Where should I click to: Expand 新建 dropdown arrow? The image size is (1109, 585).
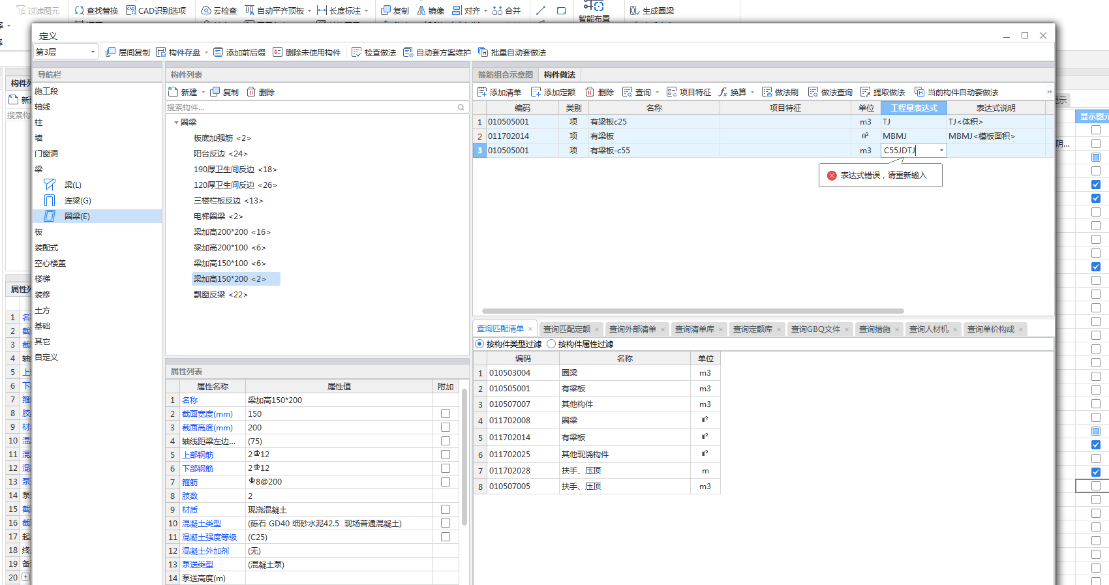pyautogui.click(x=203, y=93)
